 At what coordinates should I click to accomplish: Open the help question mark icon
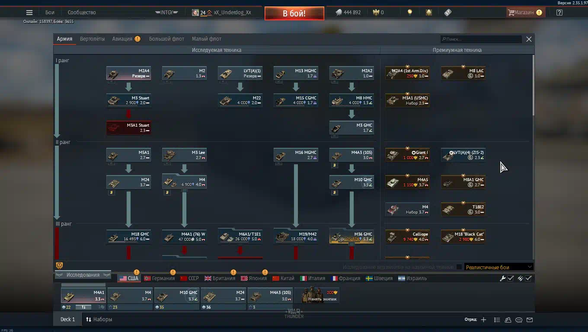[559, 13]
